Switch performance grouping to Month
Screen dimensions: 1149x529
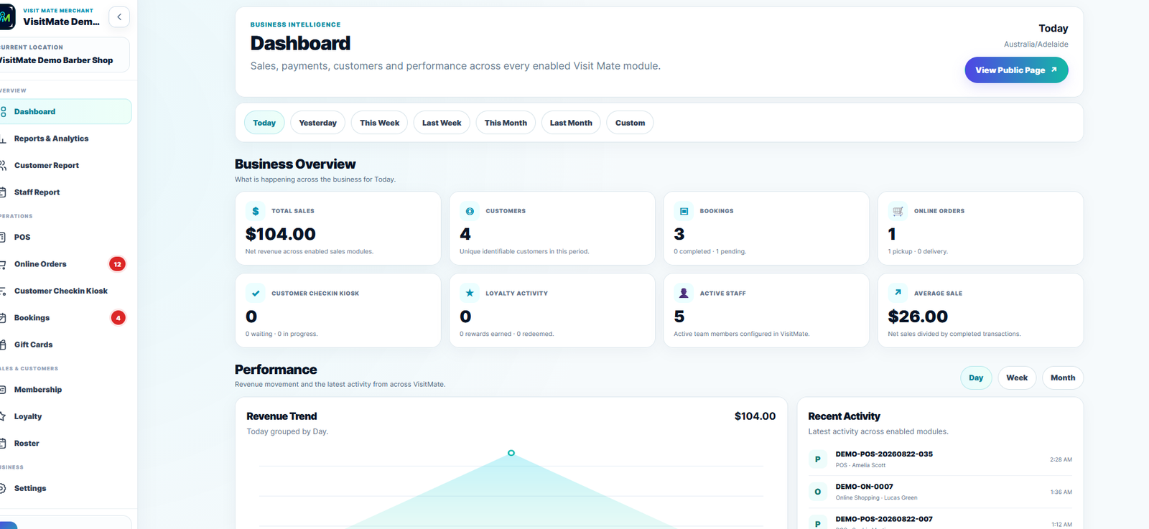click(x=1063, y=378)
